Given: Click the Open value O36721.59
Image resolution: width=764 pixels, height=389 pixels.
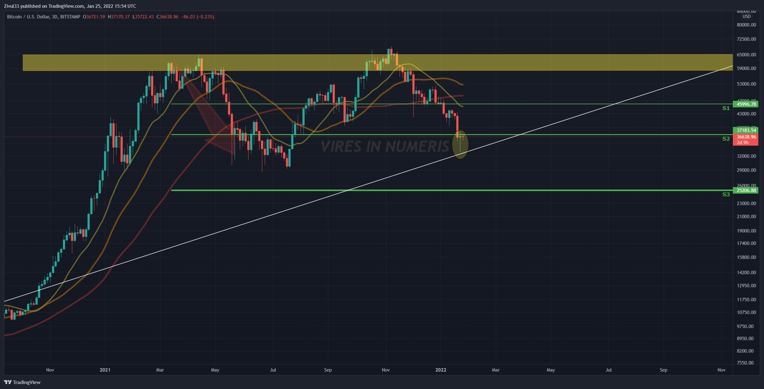Looking at the screenshot, I should [94, 17].
